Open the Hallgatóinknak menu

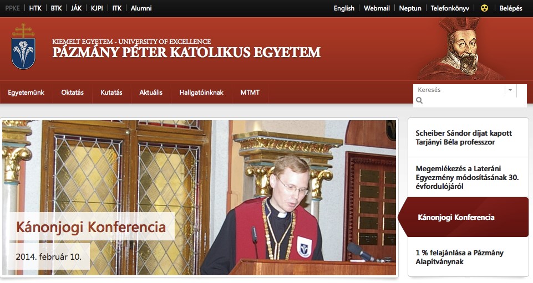pos(201,92)
